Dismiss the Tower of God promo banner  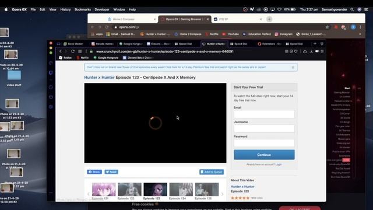(x=293, y=68)
